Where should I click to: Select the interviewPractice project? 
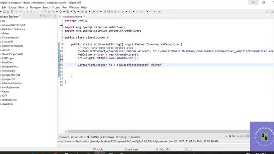pyautogui.click(x=12, y=83)
